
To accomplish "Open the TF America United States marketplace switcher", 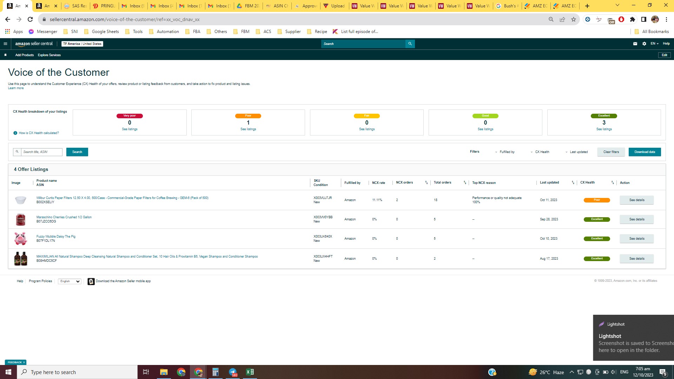I will [82, 44].
